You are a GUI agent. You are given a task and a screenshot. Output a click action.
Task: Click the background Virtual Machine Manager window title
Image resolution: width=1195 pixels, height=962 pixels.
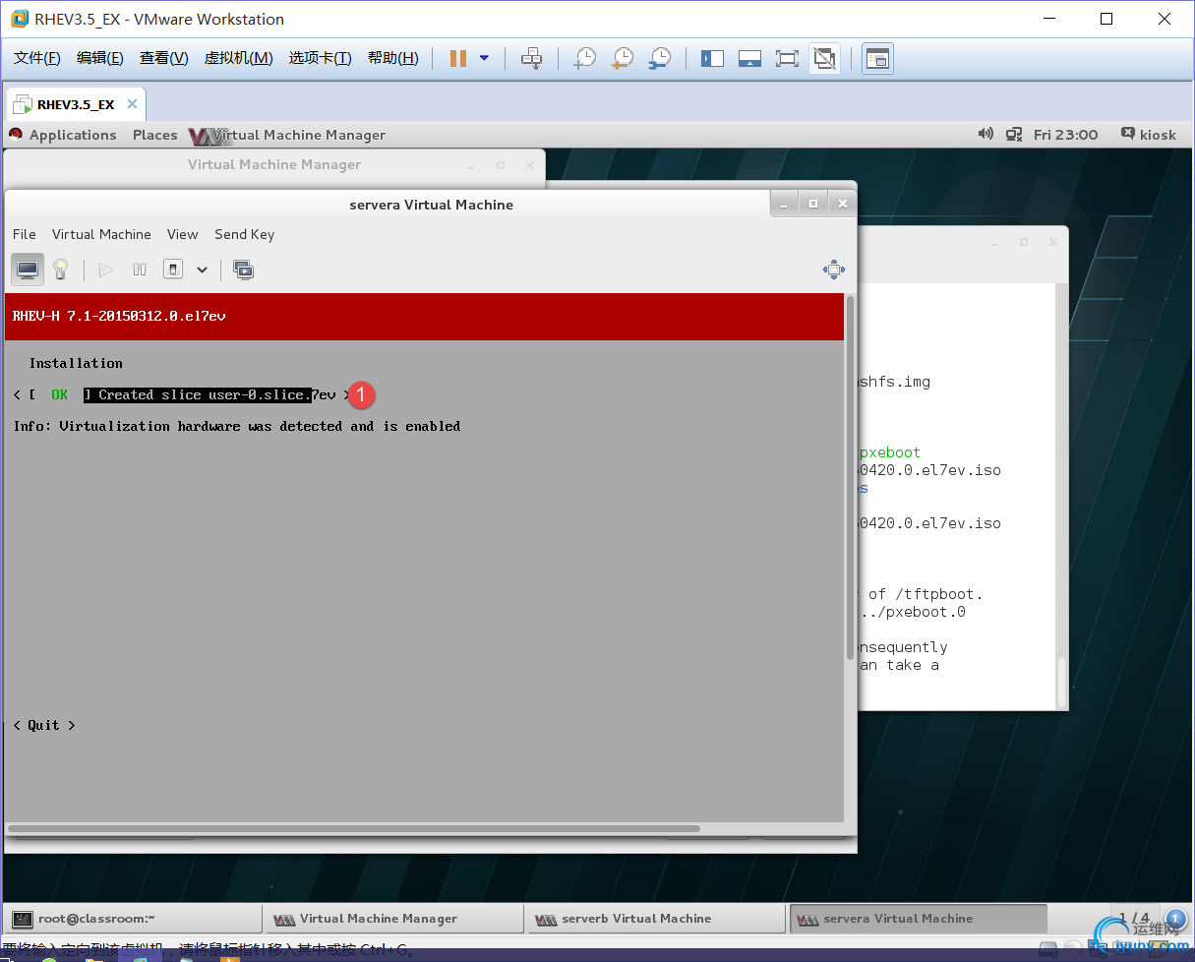[274, 164]
